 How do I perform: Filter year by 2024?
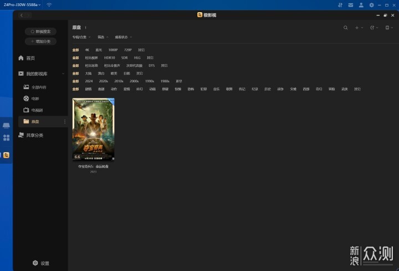tap(89, 81)
